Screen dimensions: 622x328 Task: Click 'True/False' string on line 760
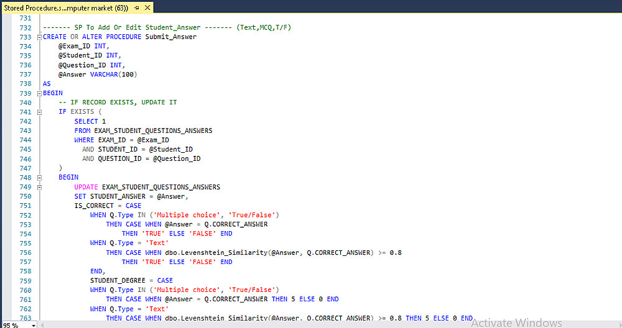[252, 290]
